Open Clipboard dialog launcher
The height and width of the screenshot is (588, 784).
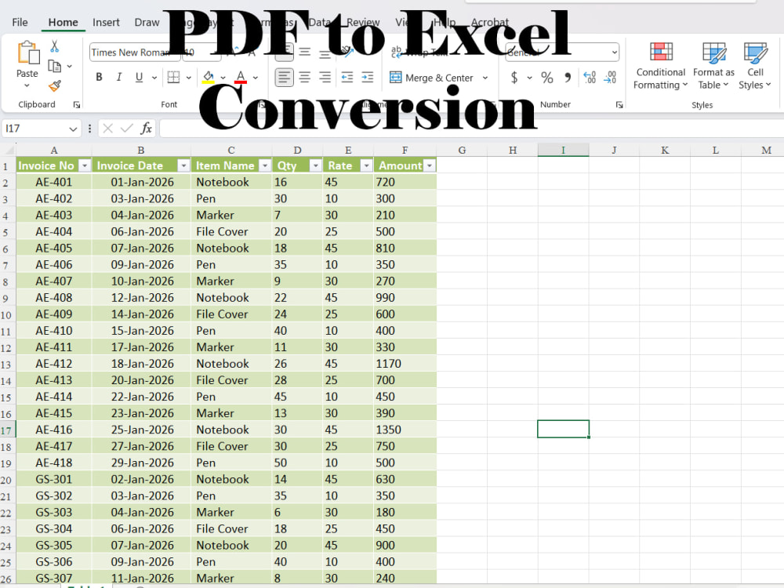[77, 104]
